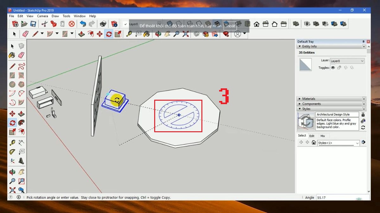The width and height of the screenshot is (380, 213).
Task: Click the Entity Info material swatch
Action: click(x=306, y=65)
